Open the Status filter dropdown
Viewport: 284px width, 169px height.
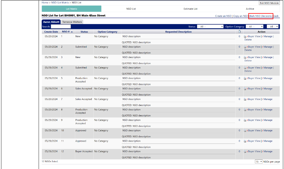coord(210,27)
